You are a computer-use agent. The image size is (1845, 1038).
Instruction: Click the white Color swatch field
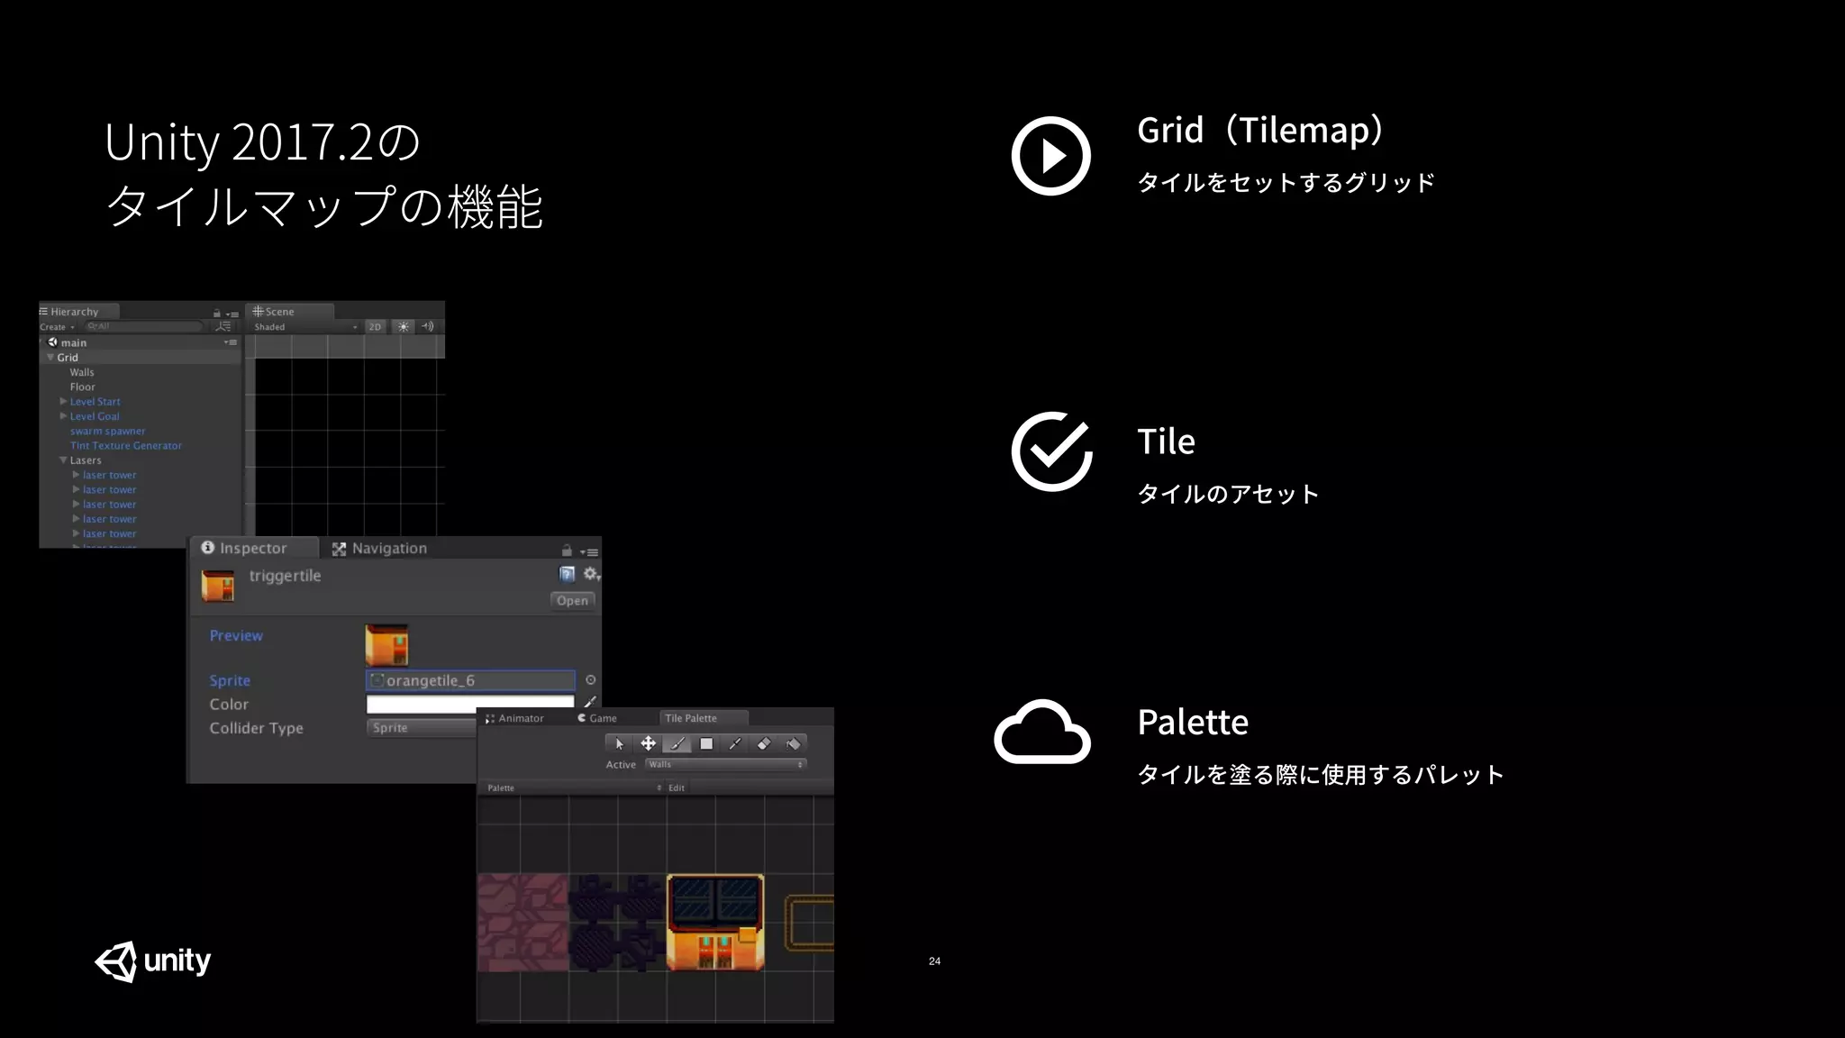pos(470,703)
